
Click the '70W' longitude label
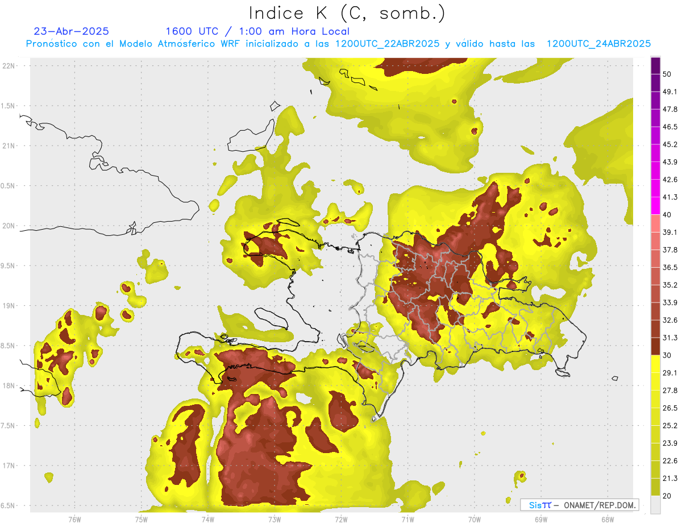click(475, 519)
